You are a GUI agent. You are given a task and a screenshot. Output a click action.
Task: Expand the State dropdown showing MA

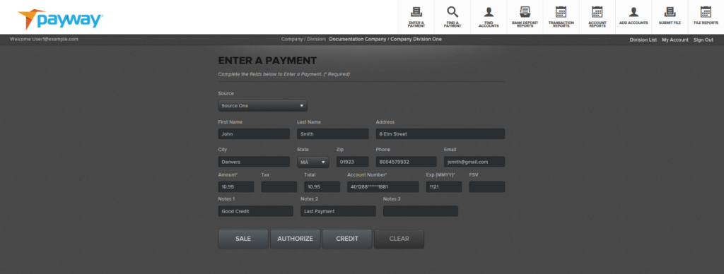[313, 162]
